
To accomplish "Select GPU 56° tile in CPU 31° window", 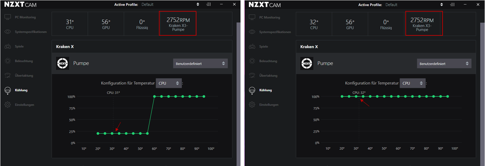I will 106,24.
